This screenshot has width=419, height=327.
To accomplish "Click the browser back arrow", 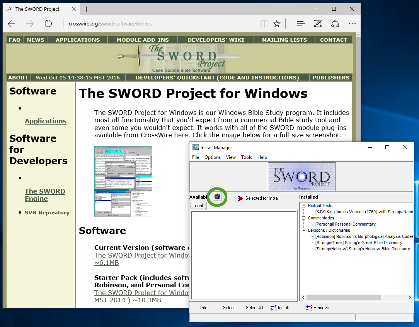I will [12, 24].
